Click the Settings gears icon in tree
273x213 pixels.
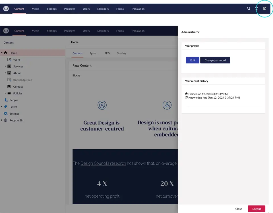tap(5, 113)
